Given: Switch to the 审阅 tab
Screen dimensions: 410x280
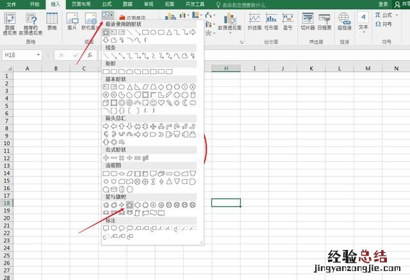Looking at the screenshot, I should click(x=148, y=4).
